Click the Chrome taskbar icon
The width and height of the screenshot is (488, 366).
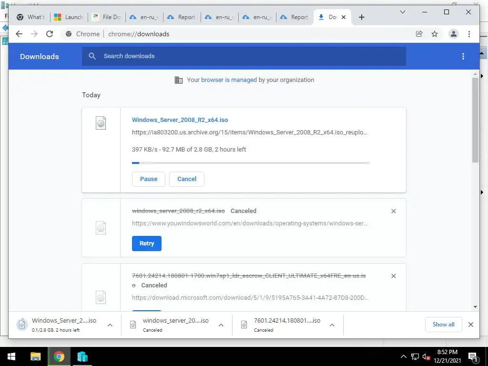[x=59, y=356]
